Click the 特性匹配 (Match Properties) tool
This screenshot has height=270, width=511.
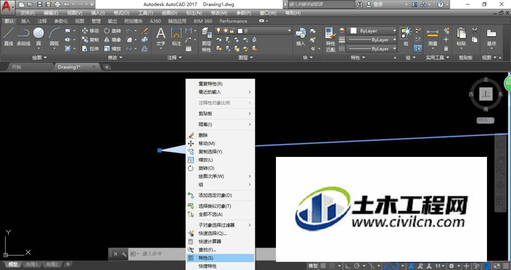click(x=331, y=40)
